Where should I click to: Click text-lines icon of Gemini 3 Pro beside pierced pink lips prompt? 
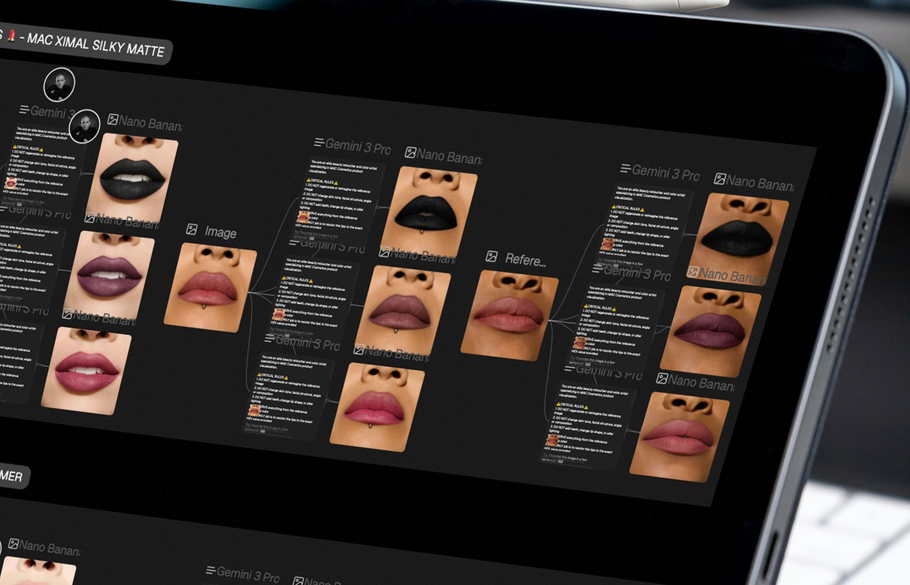(270, 338)
